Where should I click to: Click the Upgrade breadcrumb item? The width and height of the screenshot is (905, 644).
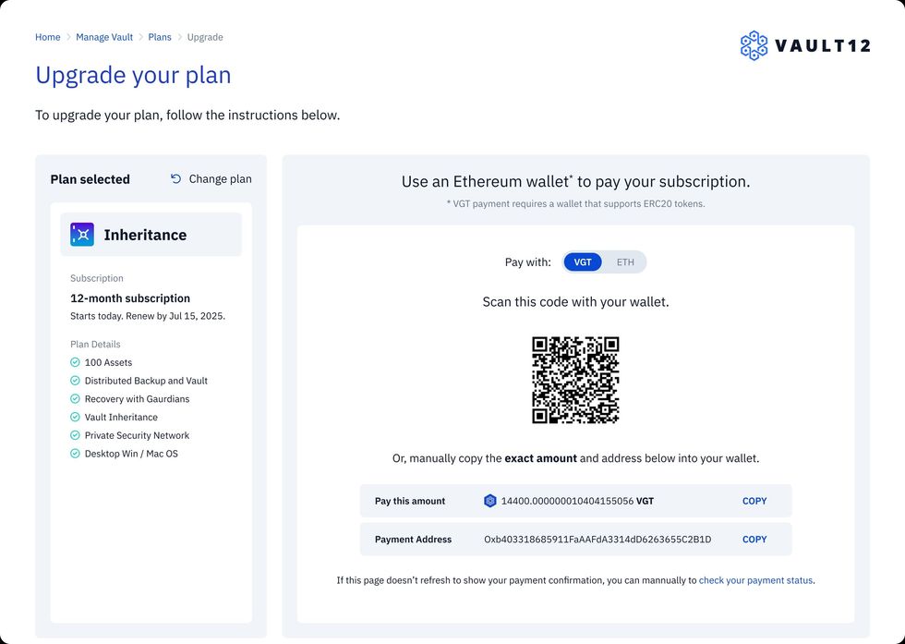pos(205,38)
